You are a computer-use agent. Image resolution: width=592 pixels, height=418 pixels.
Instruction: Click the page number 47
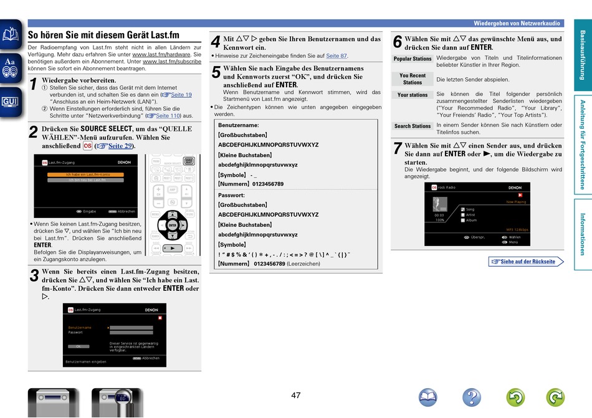296,396
